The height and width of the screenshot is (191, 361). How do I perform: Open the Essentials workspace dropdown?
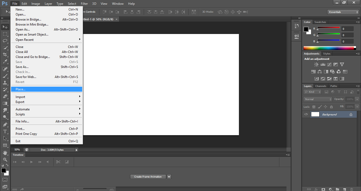point(343,12)
